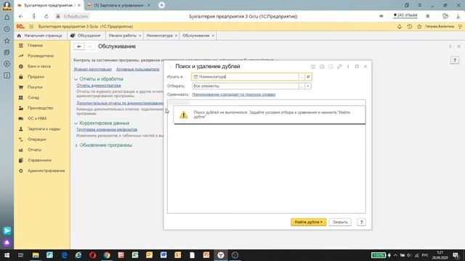Open Групповое изменение реквизитов link

click(107, 130)
